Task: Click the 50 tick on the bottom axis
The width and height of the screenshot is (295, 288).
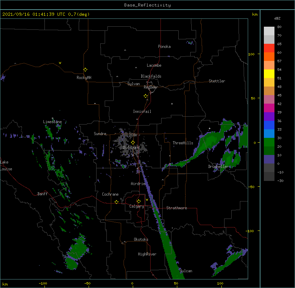Action: tap(176, 283)
